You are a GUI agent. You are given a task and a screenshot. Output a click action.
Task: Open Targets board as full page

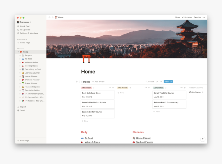(x=157, y=81)
